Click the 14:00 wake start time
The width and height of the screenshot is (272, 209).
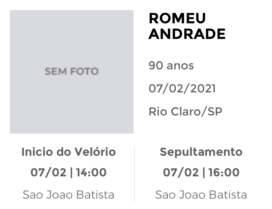(x=91, y=173)
